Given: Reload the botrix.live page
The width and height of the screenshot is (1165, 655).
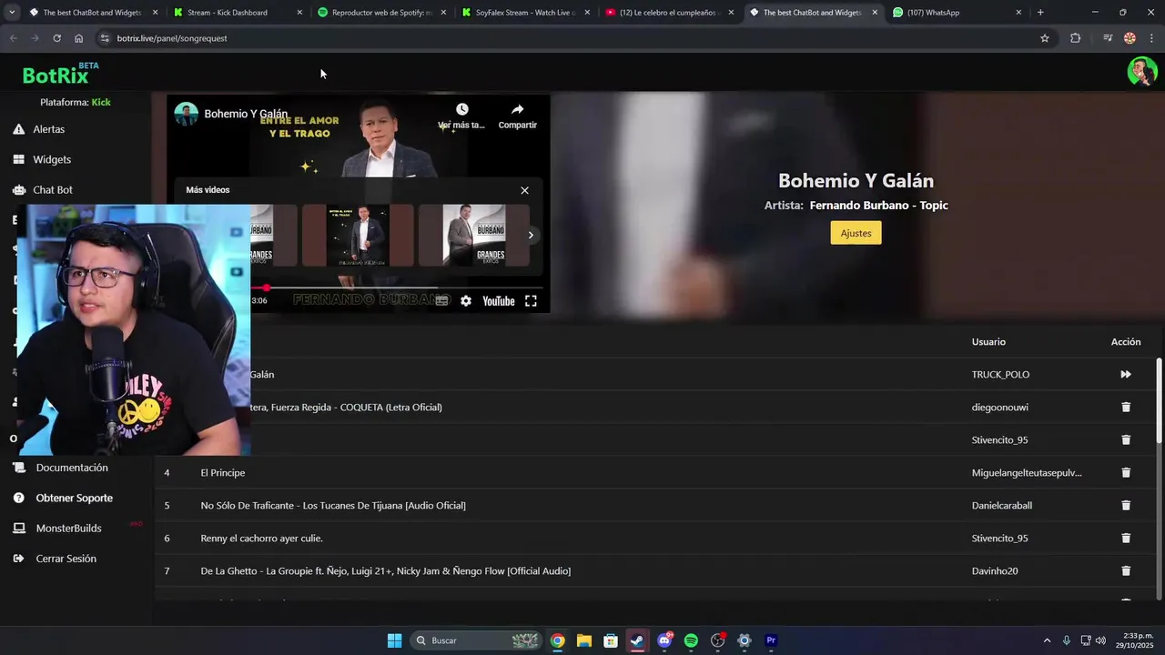Looking at the screenshot, I should [56, 38].
